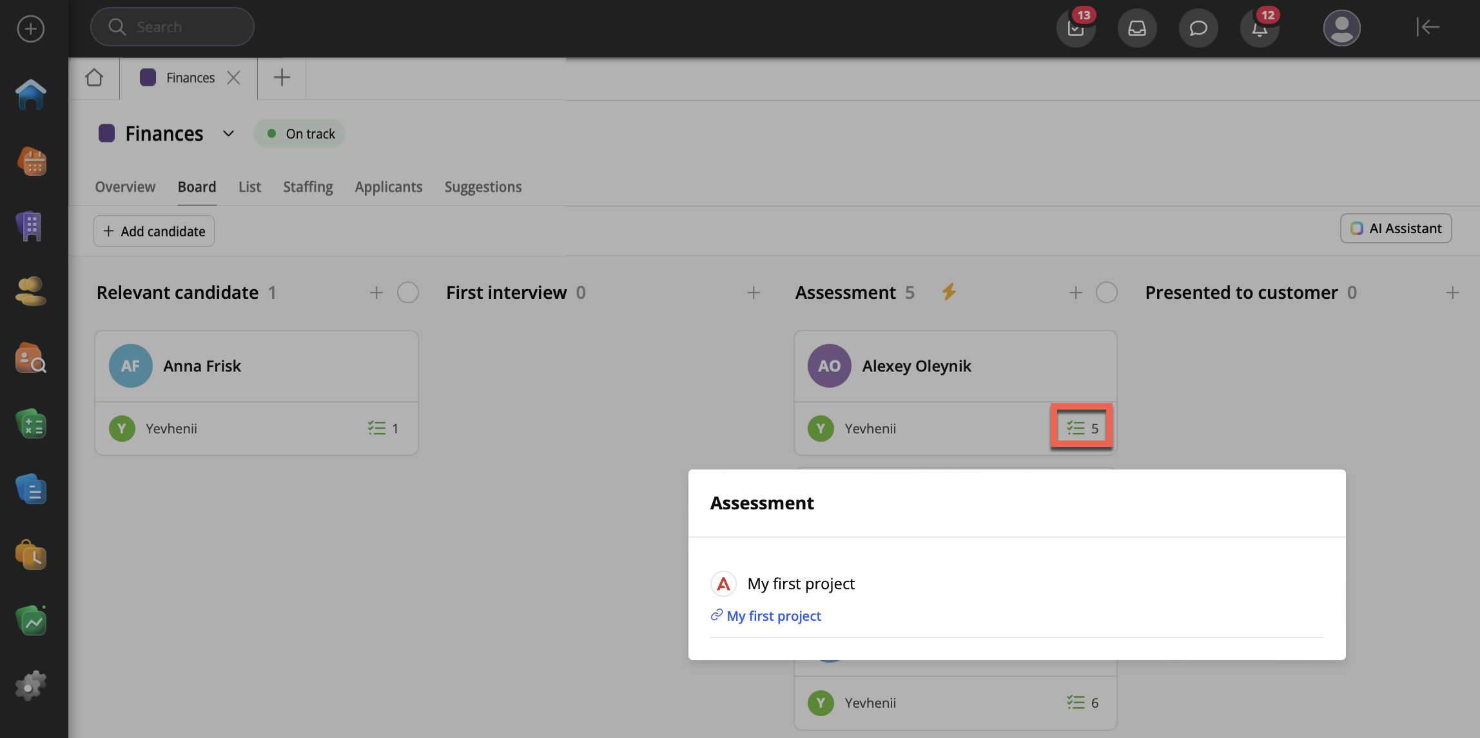Open settings gear in sidebar

[x=30, y=686]
